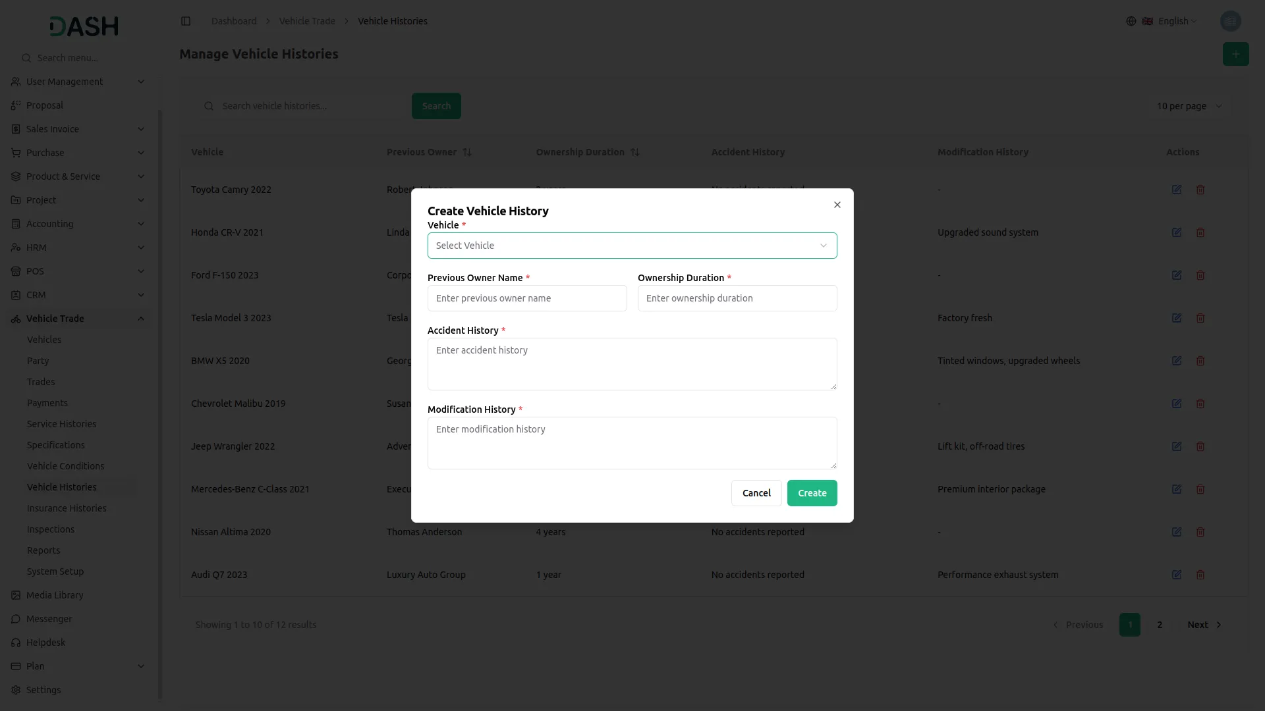Delete the Chevrolet Malibu 2019 row
The height and width of the screenshot is (711, 1265).
1200,404
